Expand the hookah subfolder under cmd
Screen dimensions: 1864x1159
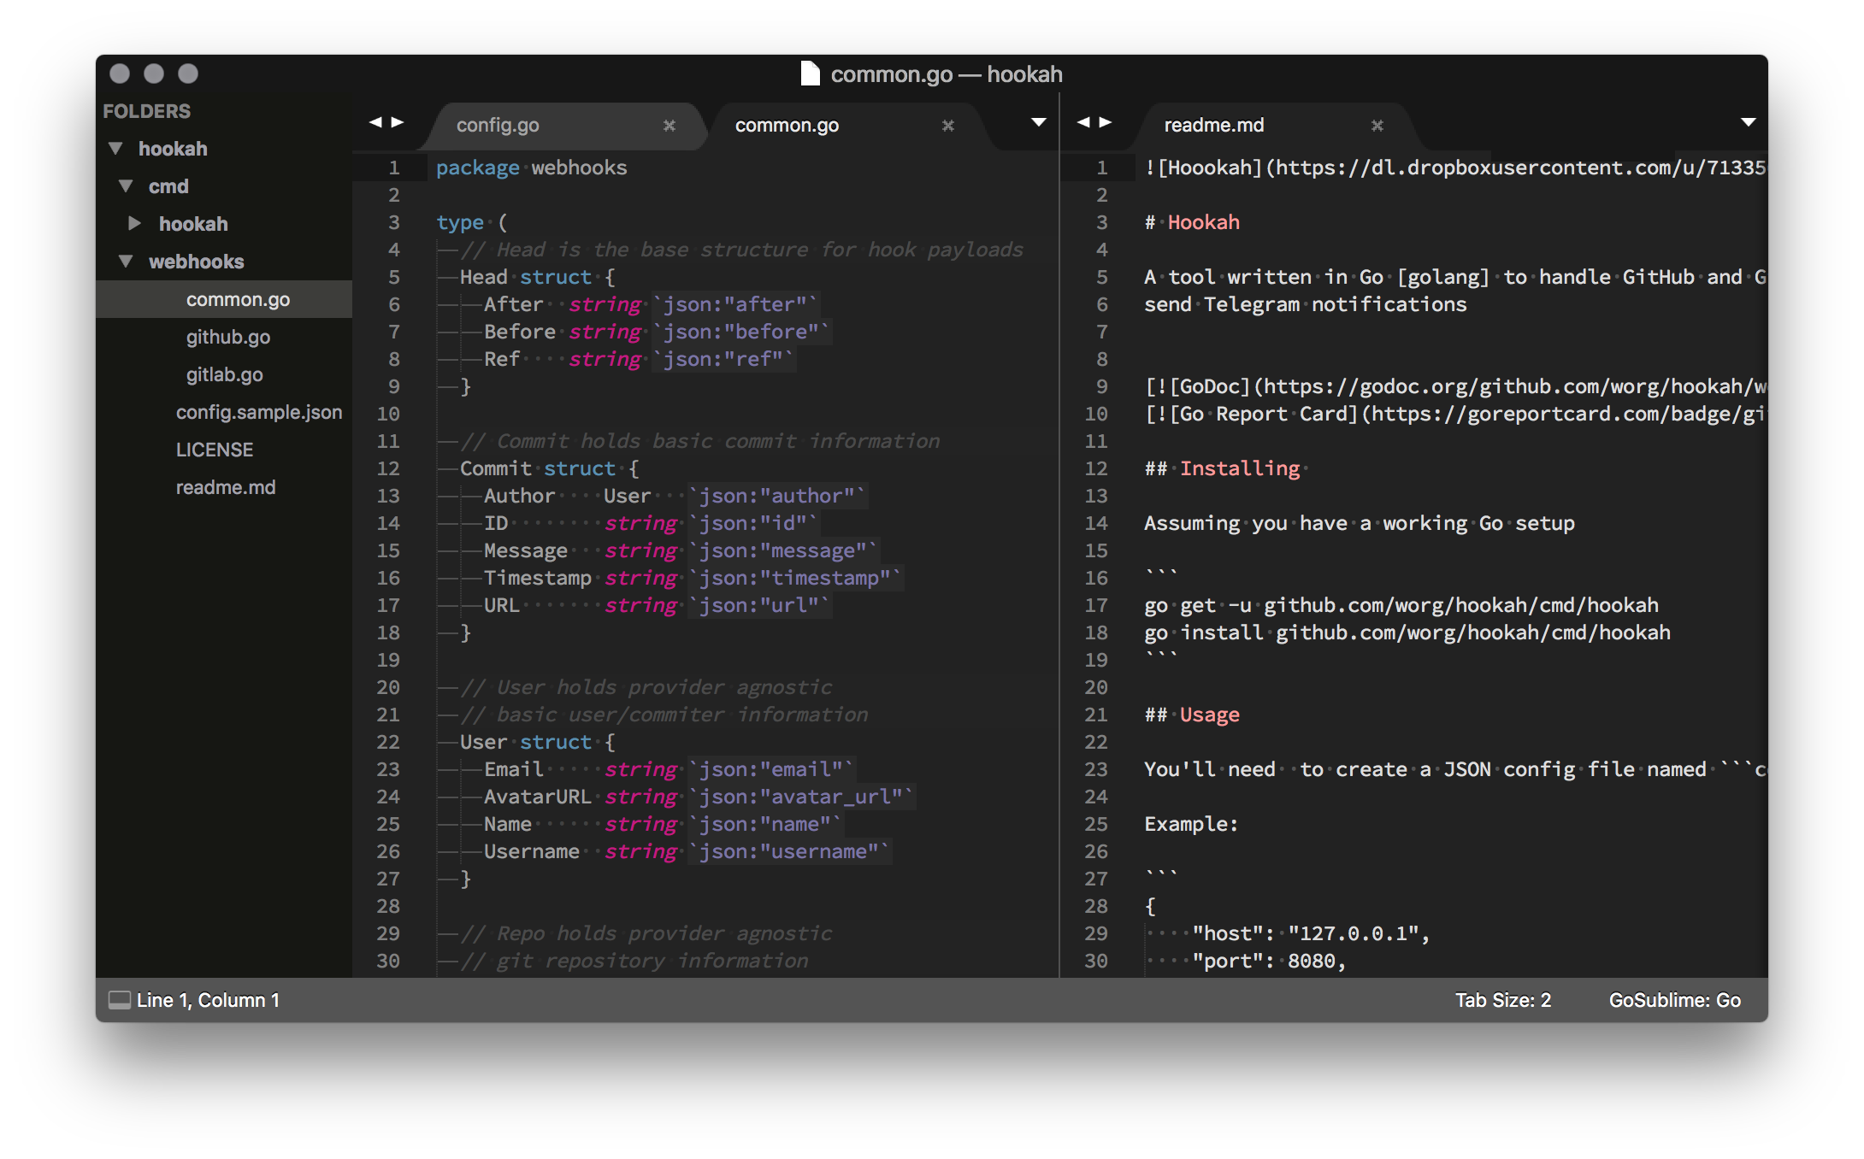pos(134,224)
